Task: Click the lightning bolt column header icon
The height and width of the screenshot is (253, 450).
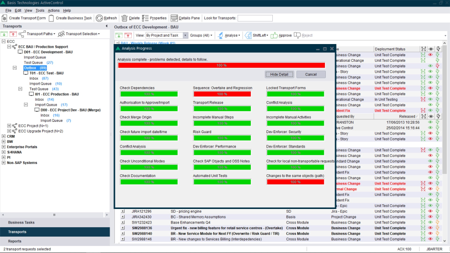Action: (x=438, y=49)
